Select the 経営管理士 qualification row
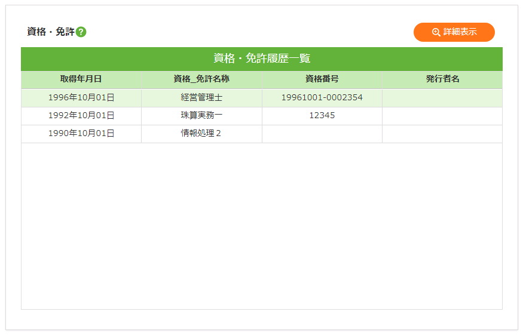Viewport: 523px width, 336px height. click(x=201, y=98)
